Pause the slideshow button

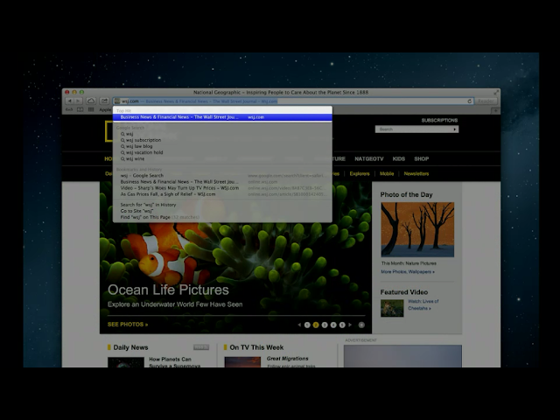(361, 325)
